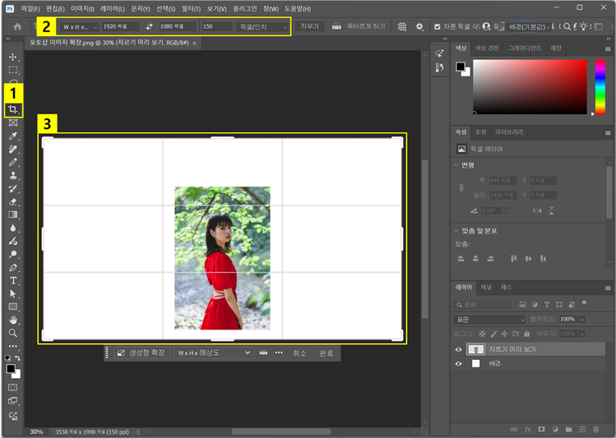Select the Hand tool
Screen dimensions: 616x438
13,320
